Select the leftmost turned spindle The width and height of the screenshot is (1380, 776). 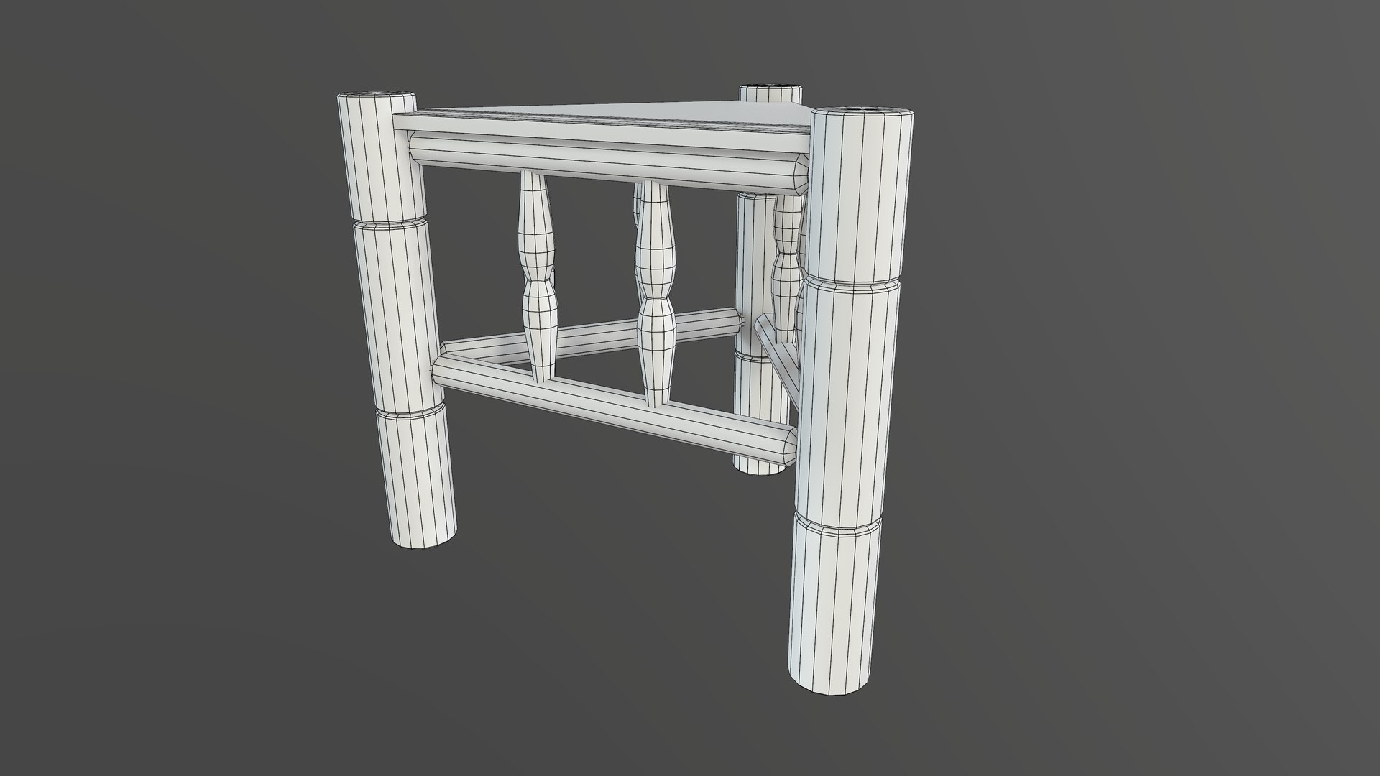[x=536, y=277]
